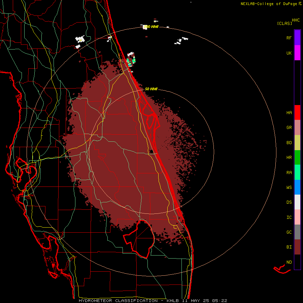The width and height of the screenshot is (303, 303).
Task: Click the 05:22 time stamp
Action: click(x=220, y=301)
